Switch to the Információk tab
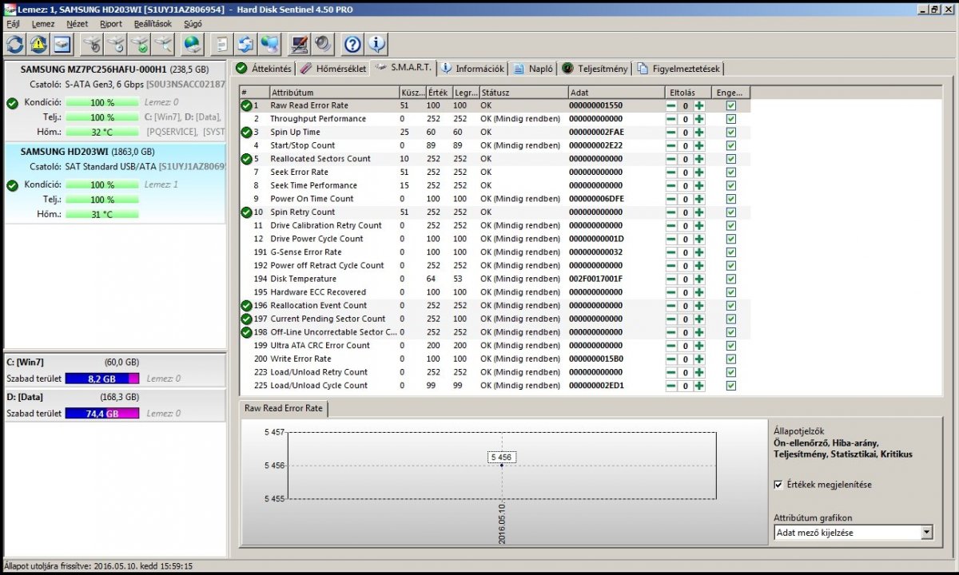This screenshot has height=575, width=959. point(472,69)
